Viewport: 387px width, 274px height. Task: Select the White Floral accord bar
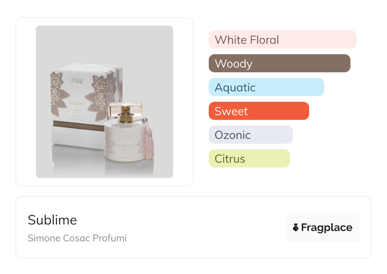coord(282,40)
